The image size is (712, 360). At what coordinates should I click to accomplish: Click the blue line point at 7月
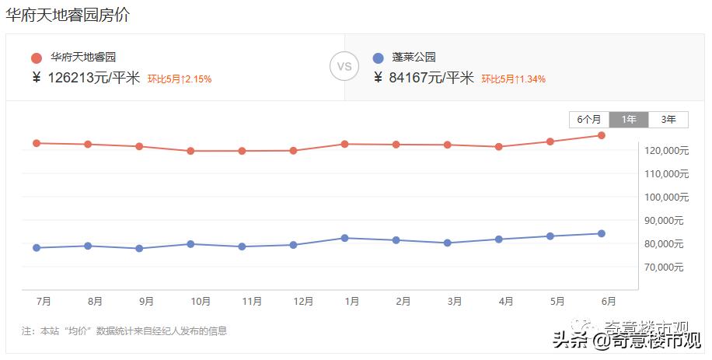pyautogui.click(x=37, y=248)
